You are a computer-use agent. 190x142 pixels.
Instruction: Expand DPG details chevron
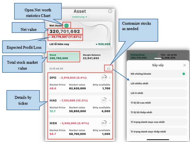(110, 78)
